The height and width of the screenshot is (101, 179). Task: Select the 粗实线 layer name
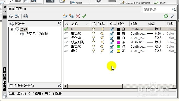76,33
